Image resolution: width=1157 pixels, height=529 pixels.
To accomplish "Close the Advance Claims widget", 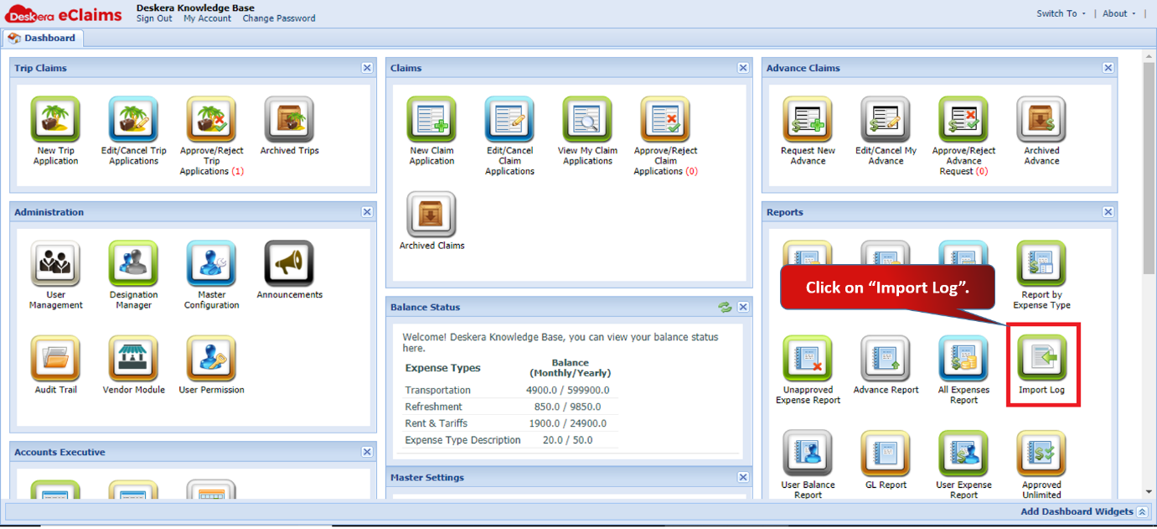I will tap(1108, 68).
